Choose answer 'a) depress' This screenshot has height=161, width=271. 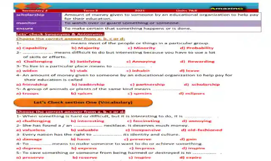[x=29, y=148]
